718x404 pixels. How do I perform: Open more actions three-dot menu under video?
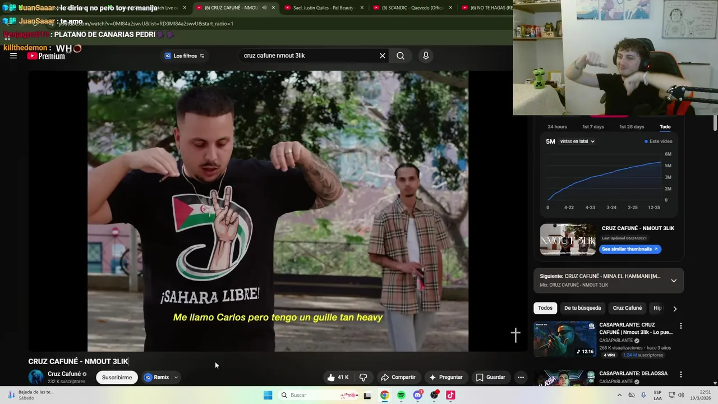[x=521, y=377]
